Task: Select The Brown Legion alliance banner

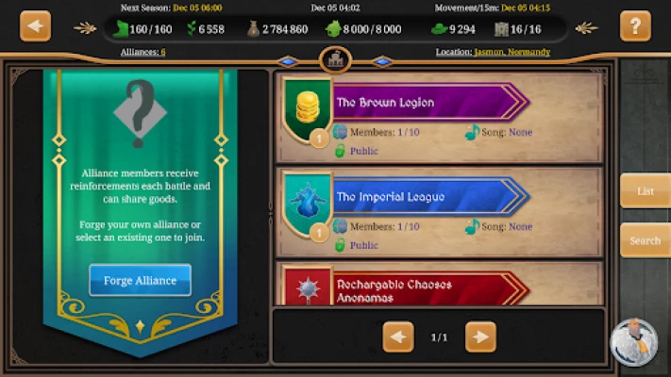Action: click(x=431, y=103)
